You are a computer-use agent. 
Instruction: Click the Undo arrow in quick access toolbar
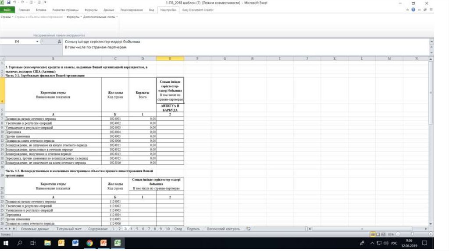(x=15, y=3)
